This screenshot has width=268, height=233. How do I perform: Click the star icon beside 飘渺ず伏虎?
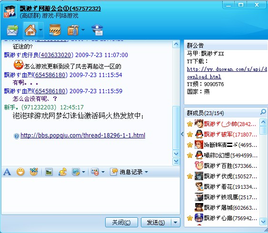190,176
